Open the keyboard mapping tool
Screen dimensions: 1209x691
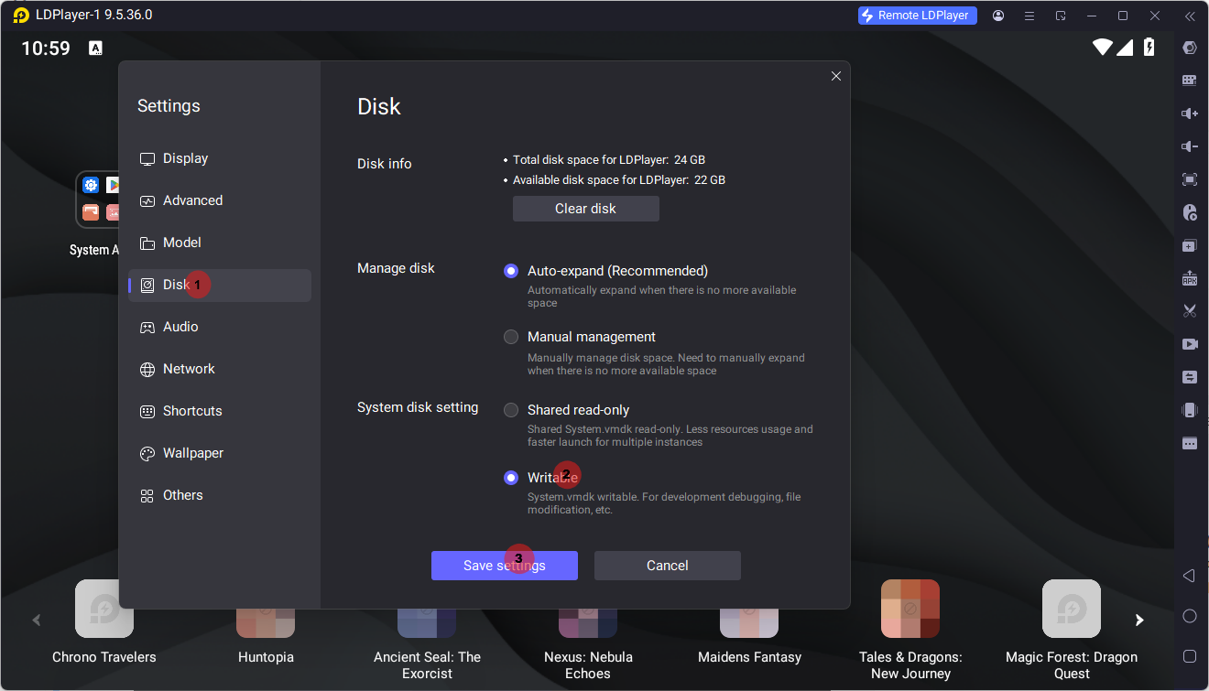[1190, 81]
